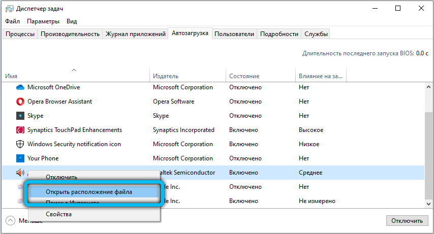
Task: Click the Microsoft OneDrive cloud icon
Action: pyautogui.click(x=20, y=87)
